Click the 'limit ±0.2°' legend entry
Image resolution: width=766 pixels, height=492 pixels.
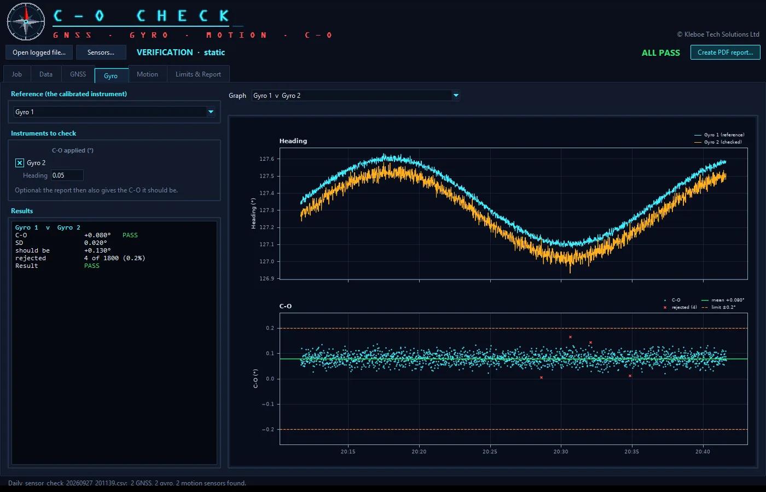coord(719,307)
